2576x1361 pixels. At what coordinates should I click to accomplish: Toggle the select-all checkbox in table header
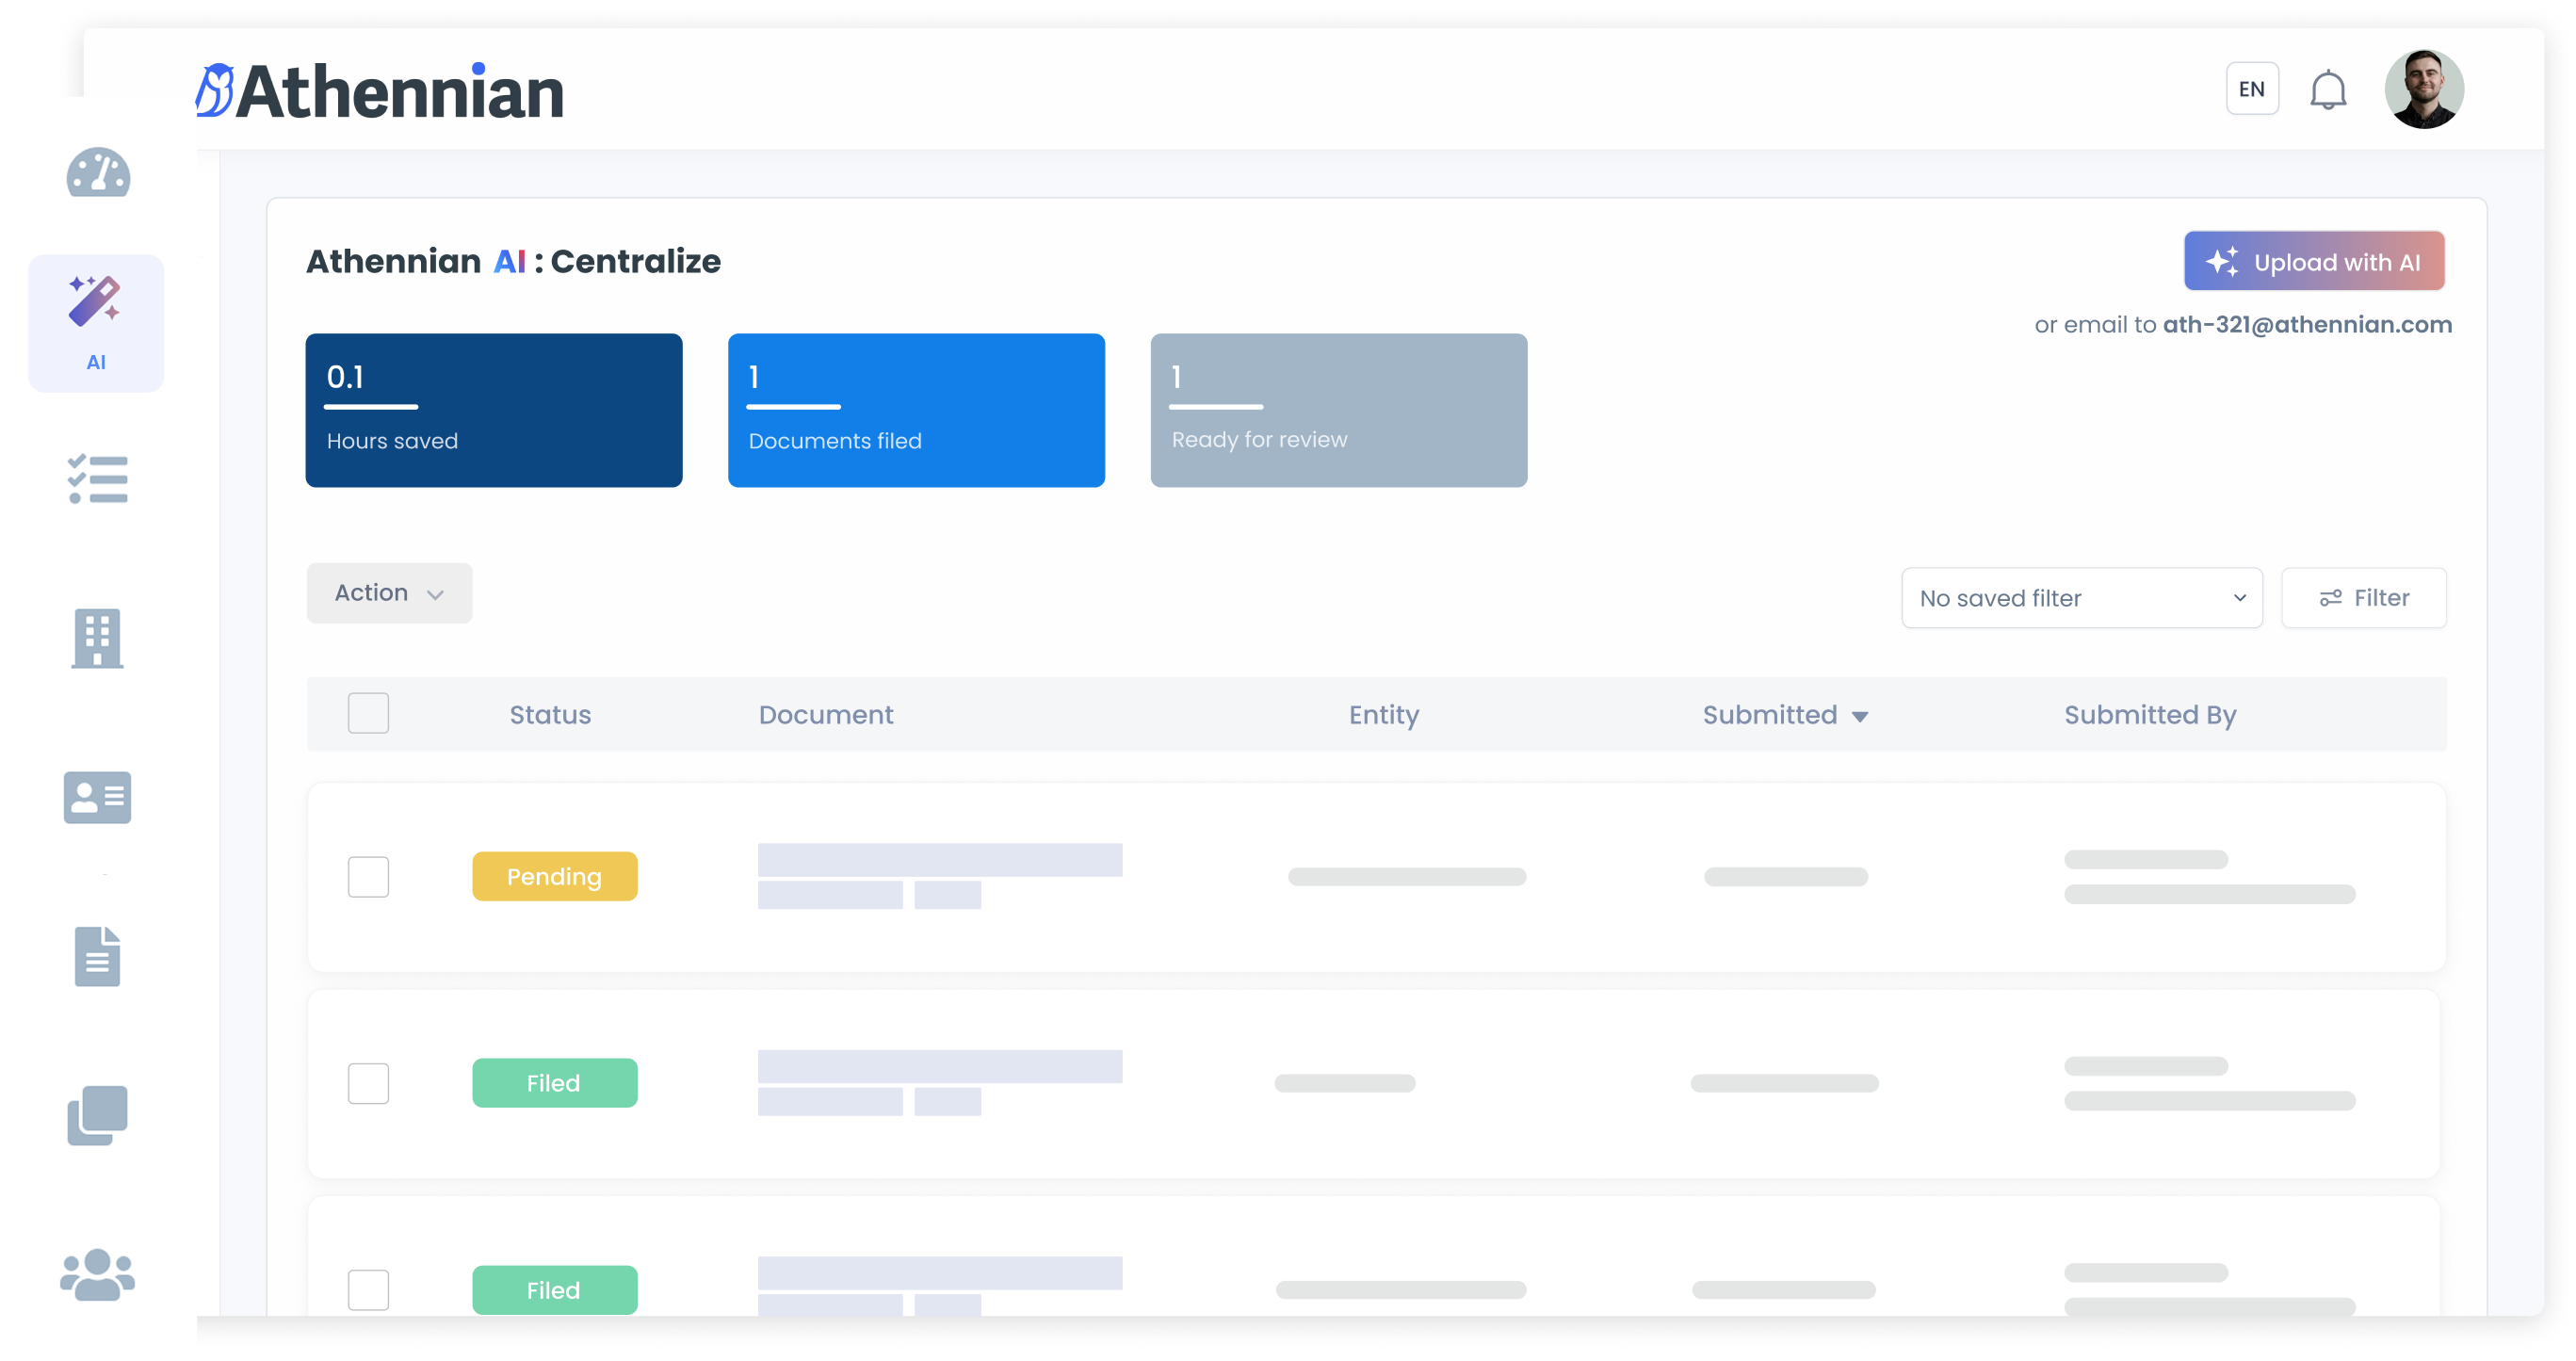(x=368, y=713)
